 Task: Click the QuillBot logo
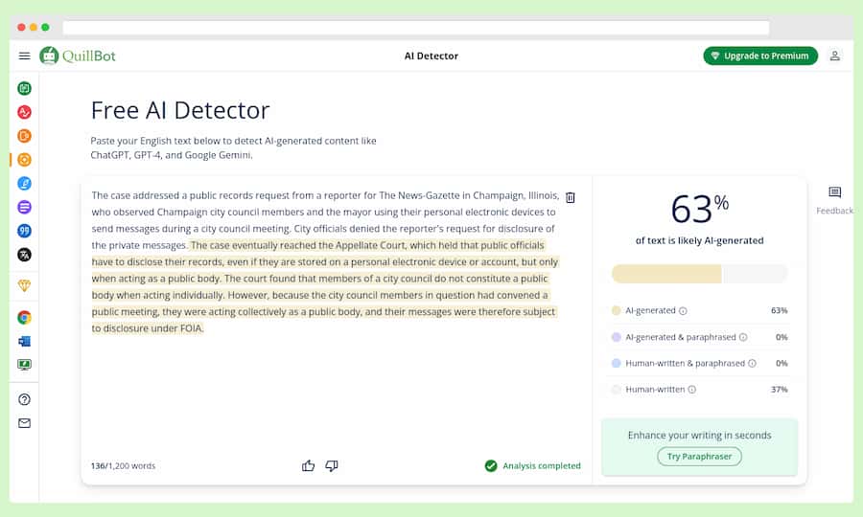(x=78, y=56)
